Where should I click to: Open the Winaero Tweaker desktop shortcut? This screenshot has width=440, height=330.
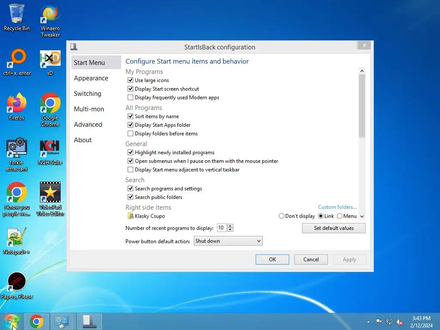tap(50, 21)
